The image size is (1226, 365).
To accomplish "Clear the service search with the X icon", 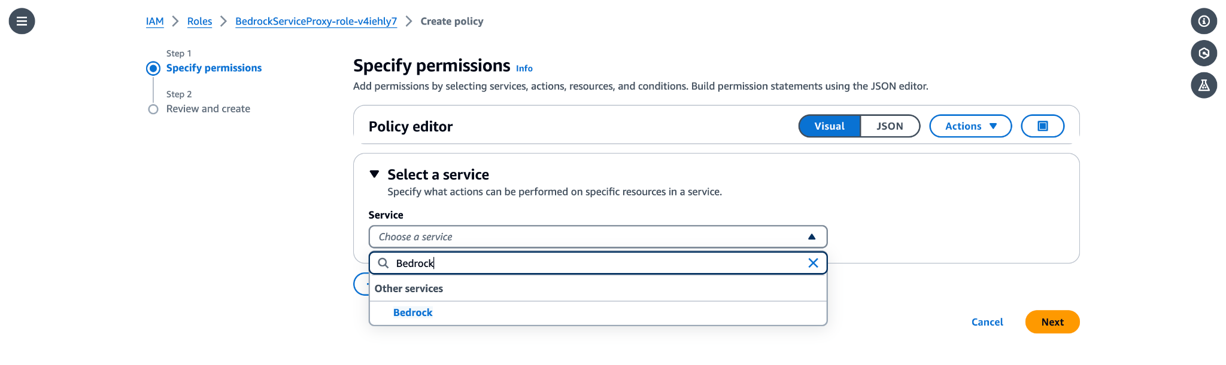I will click(x=813, y=263).
